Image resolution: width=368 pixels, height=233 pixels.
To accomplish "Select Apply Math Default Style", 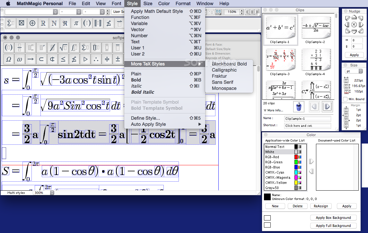I will [164, 11].
